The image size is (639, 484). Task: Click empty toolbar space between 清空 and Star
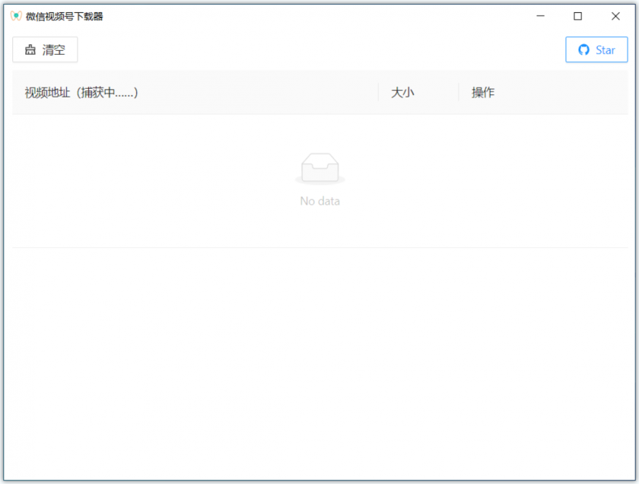point(319,50)
